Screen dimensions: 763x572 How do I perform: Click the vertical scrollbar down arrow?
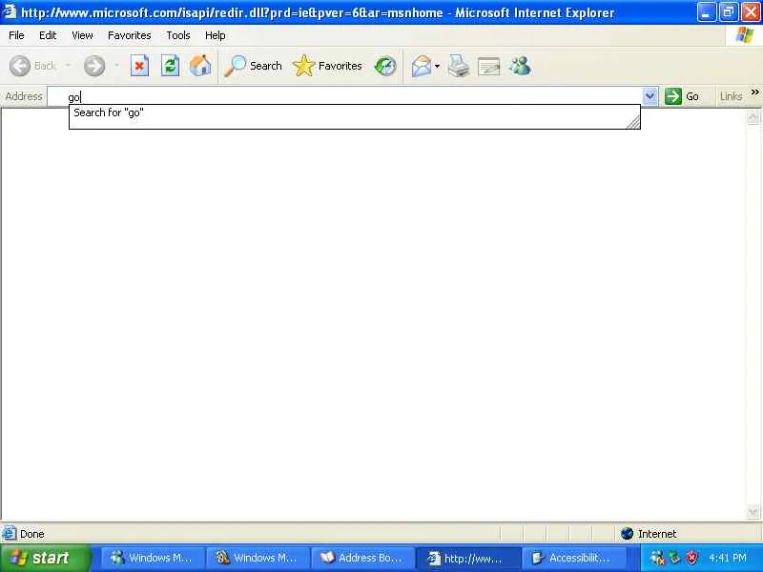pos(753,512)
